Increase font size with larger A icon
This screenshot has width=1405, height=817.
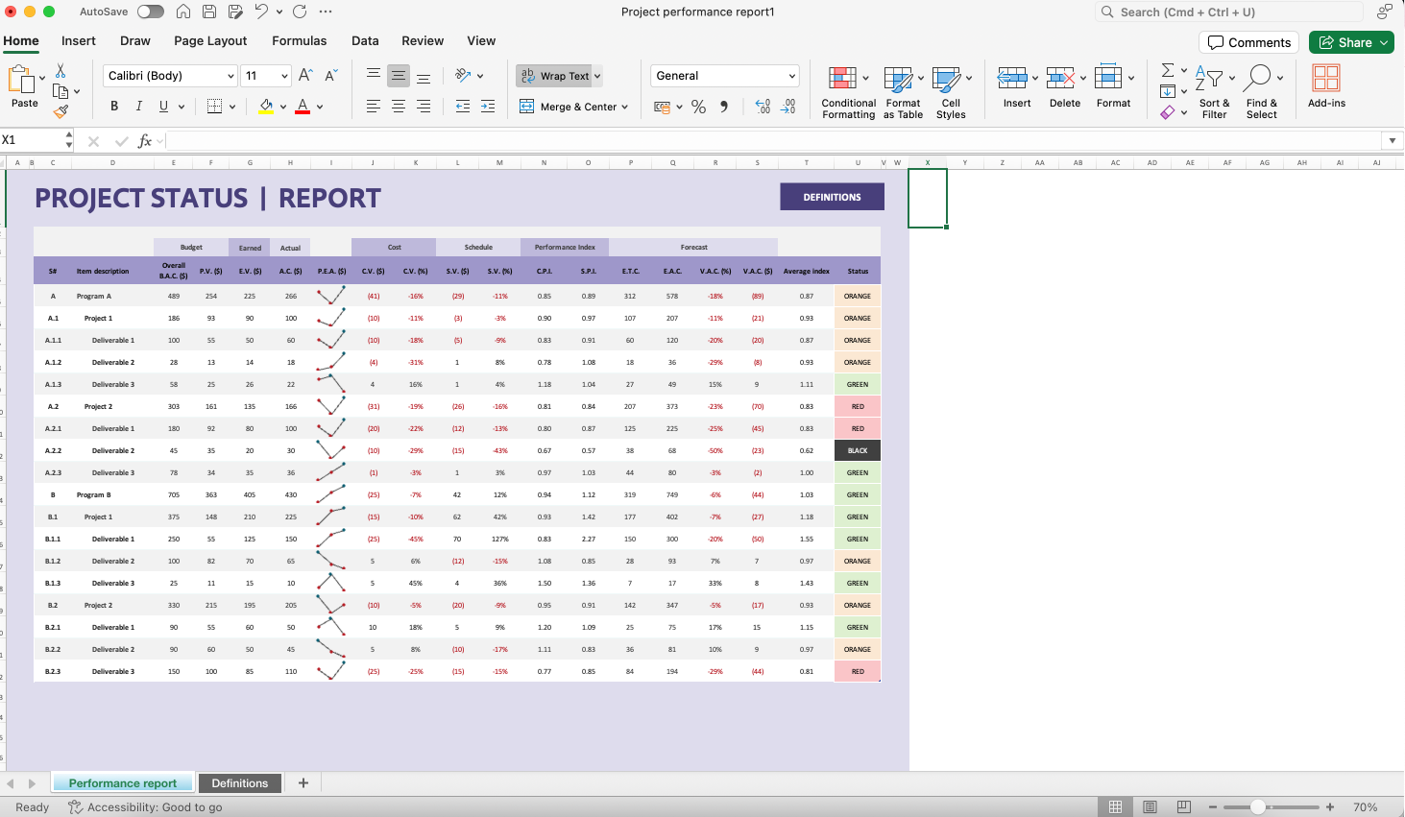coord(305,75)
